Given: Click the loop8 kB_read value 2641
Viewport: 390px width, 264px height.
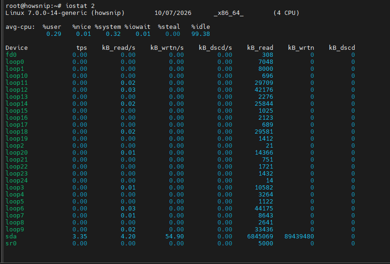Looking at the screenshot, I should pyautogui.click(x=265, y=222).
